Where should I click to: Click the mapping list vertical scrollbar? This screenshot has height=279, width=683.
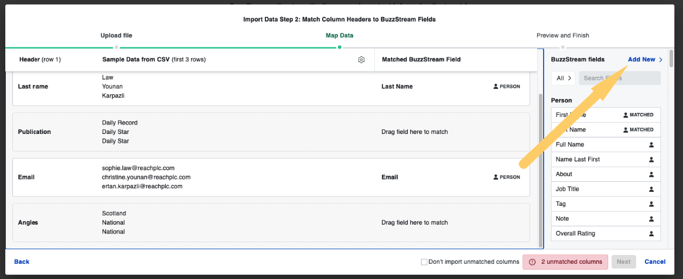click(540, 170)
